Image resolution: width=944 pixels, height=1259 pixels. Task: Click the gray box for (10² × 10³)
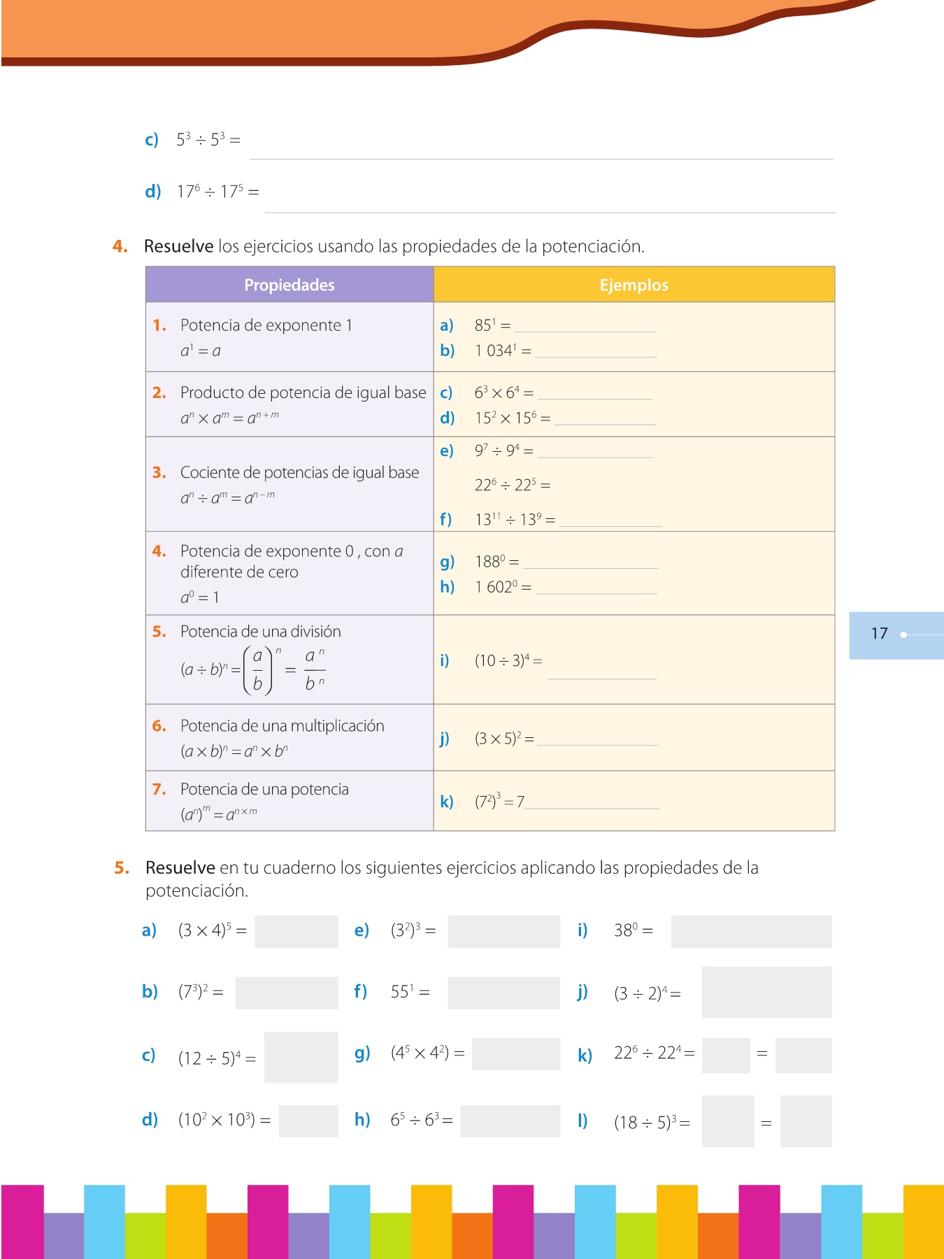308,1121
